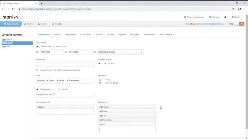The width and height of the screenshot is (248, 139).
Task: Remove the Сеть tag from network field
Action: (39, 80)
